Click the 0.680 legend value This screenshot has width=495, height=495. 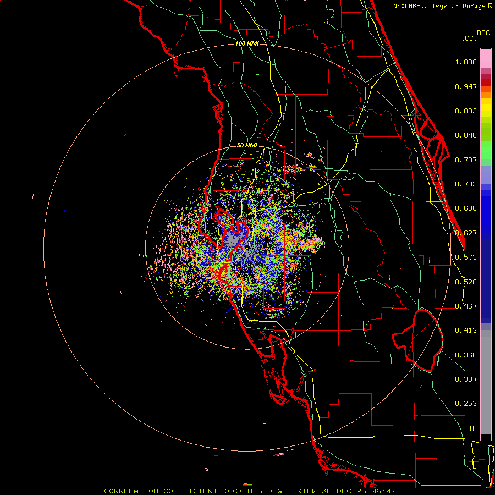(x=466, y=208)
